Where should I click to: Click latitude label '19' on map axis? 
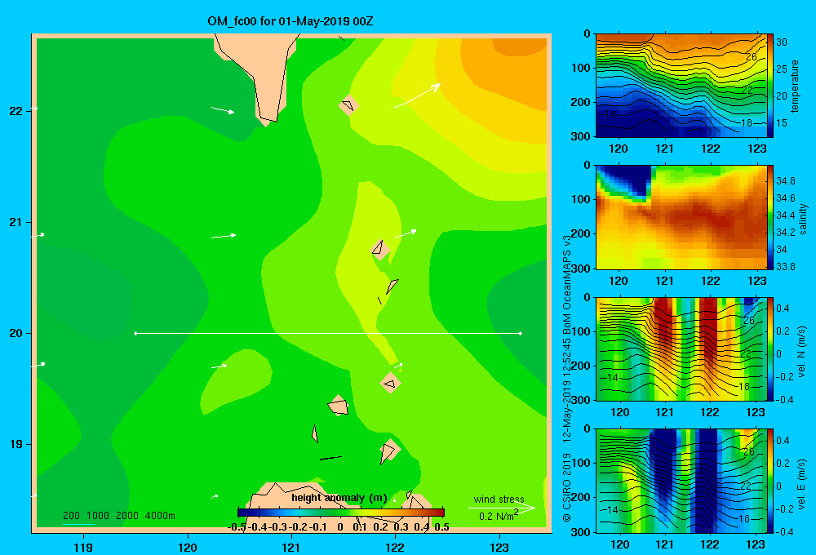pos(16,444)
